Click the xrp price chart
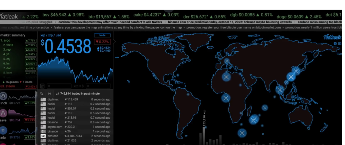Image resolution: width=345 pixels, height=145 pixels. (x=75, y=70)
